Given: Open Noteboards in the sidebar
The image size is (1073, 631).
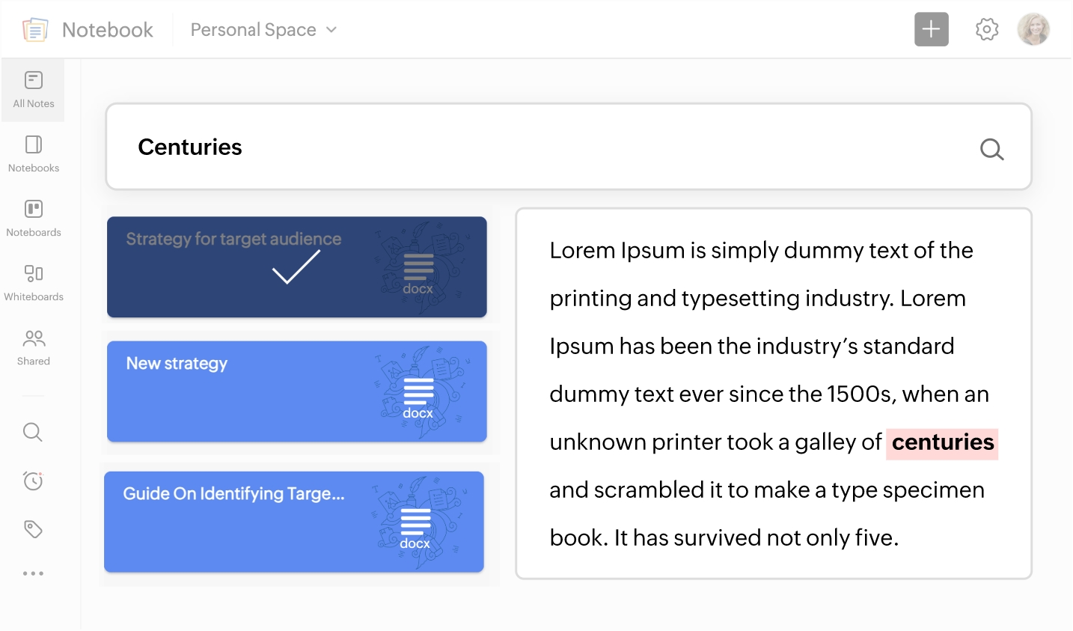Looking at the screenshot, I should point(34,219).
